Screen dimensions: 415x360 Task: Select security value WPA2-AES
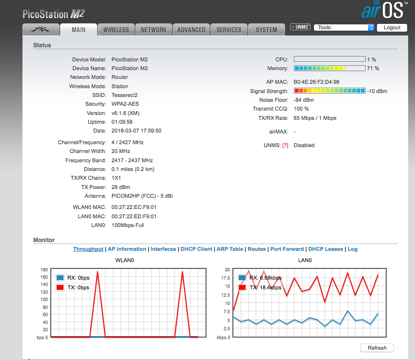[125, 104]
